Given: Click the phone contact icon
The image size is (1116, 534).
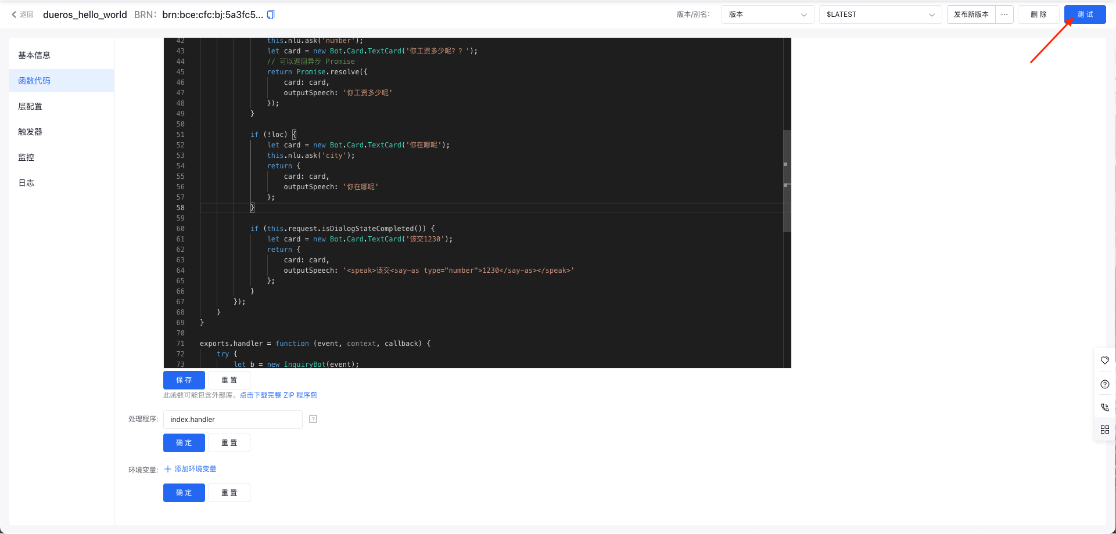Looking at the screenshot, I should tap(1105, 407).
